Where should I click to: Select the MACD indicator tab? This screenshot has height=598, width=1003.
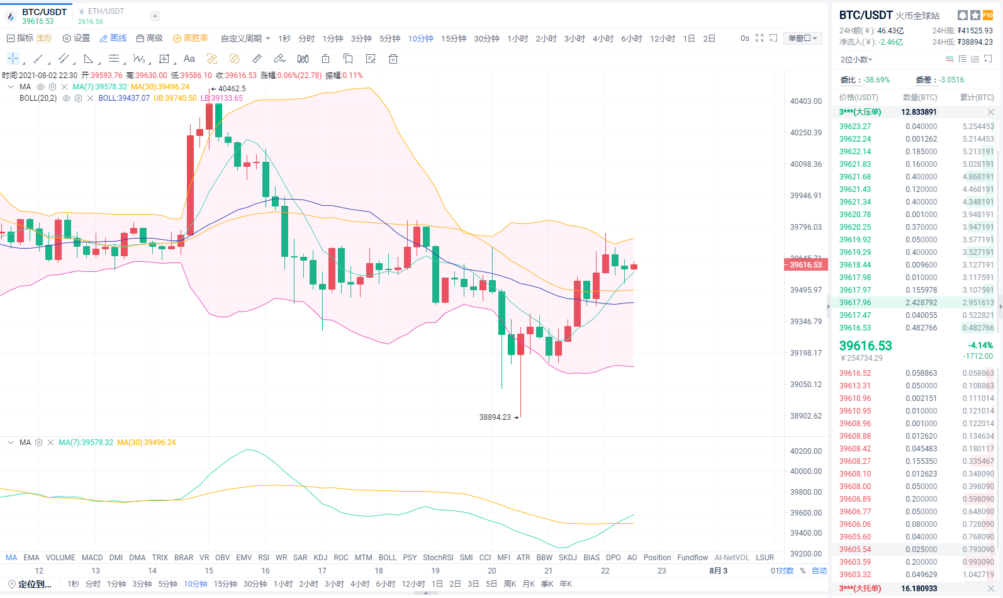click(x=92, y=558)
